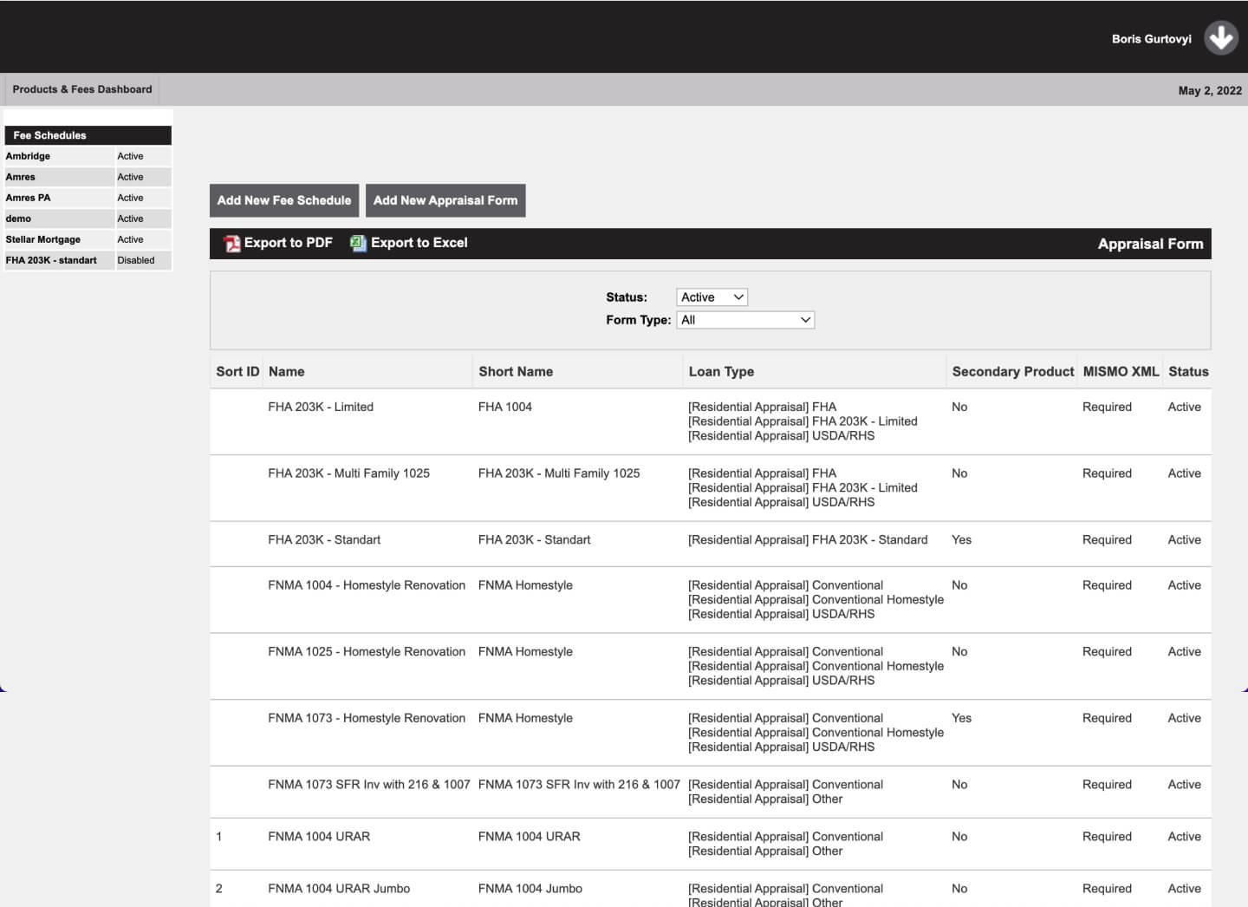Click Add New Fee Schedule button
This screenshot has height=907, width=1248.
click(x=284, y=200)
